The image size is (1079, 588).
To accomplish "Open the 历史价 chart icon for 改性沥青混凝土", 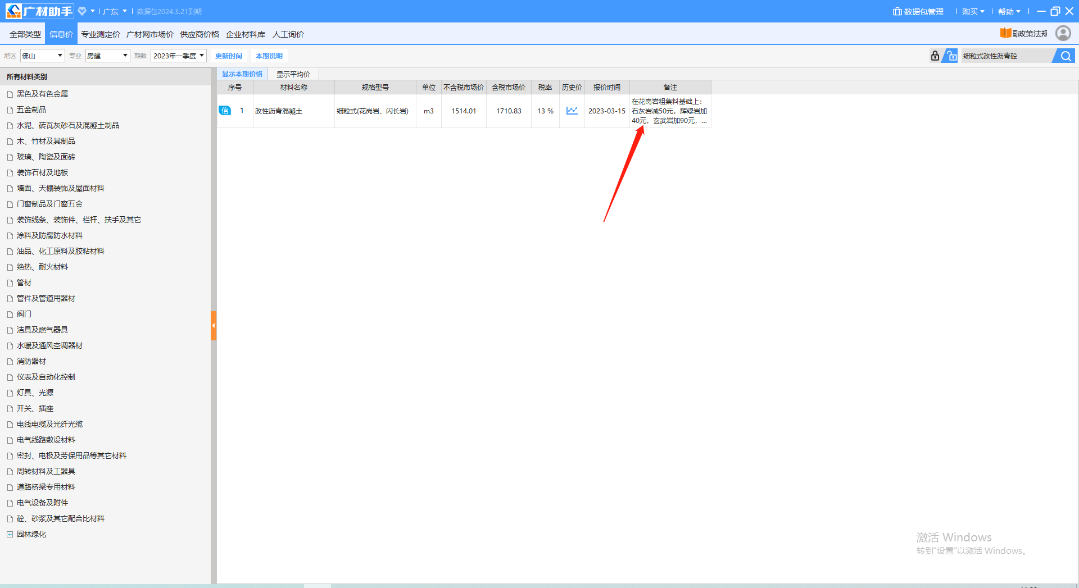I will tap(572, 111).
